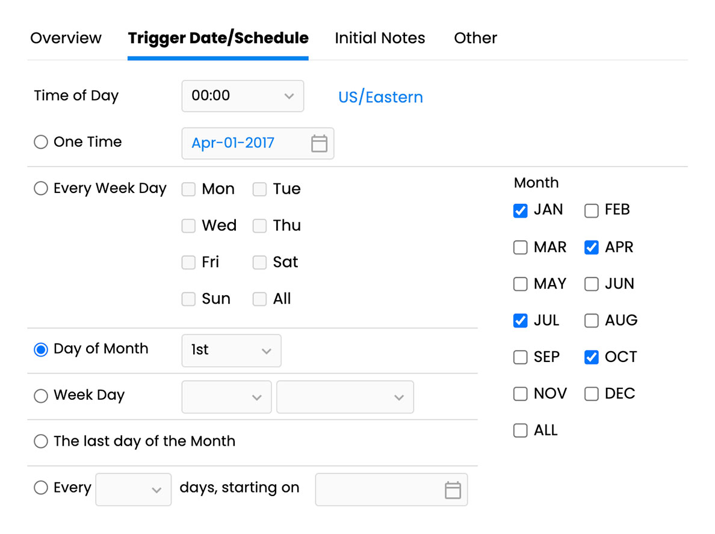This screenshot has width=715, height=534.
Task: Enable the ALL months checkbox
Action: click(519, 430)
